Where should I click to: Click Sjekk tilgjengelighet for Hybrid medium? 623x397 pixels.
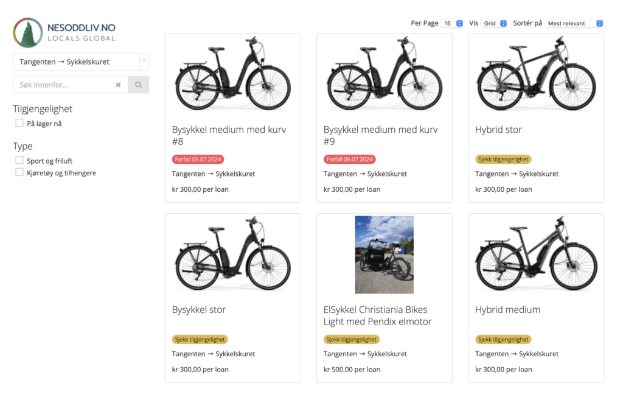click(x=503, y=339)
